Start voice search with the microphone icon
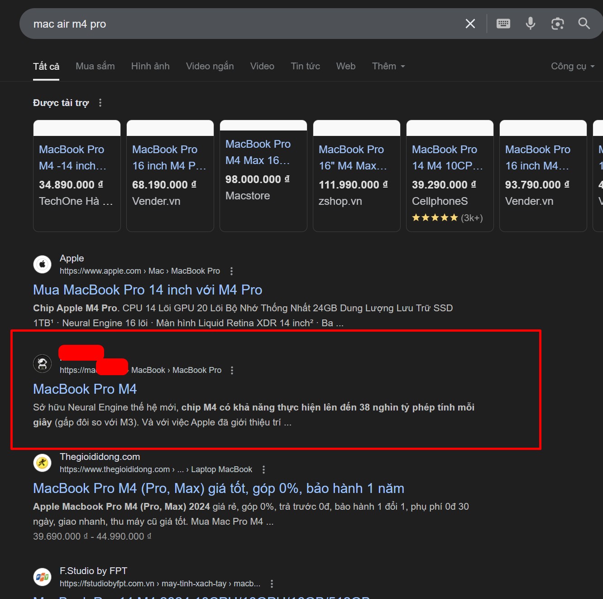 click(x=530, y=24)
